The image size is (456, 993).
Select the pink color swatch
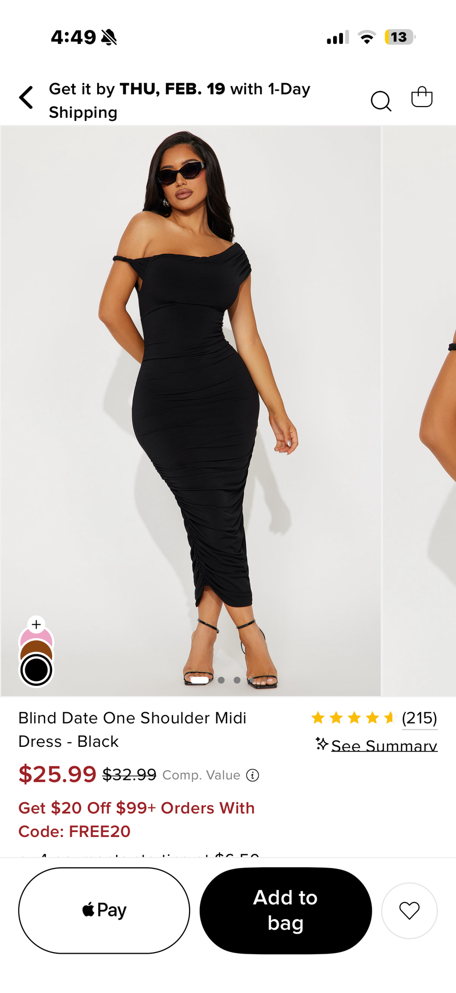[36, 636]
